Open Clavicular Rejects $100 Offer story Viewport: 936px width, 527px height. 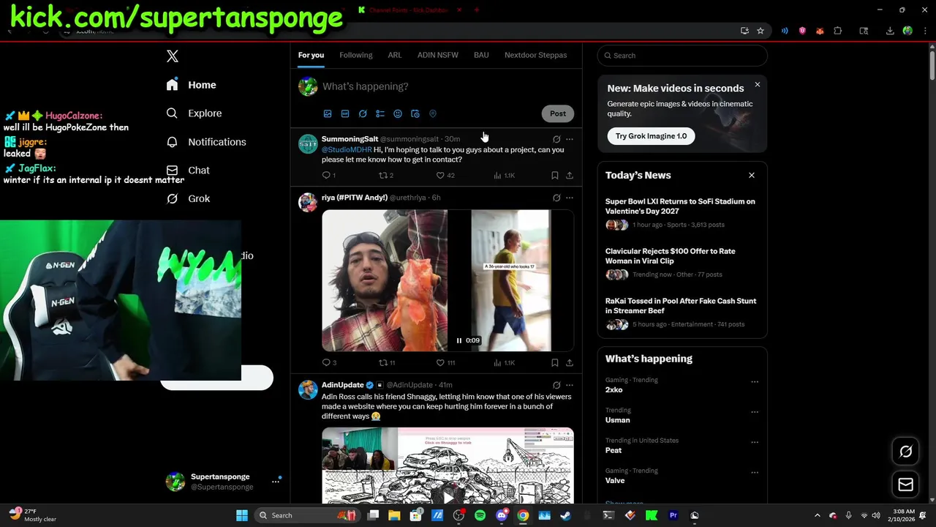click(x=670, y=256)
